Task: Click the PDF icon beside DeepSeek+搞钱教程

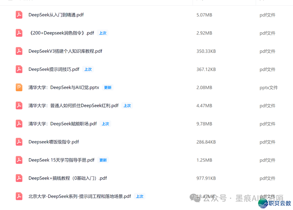Action: click(x=19, y=178)
